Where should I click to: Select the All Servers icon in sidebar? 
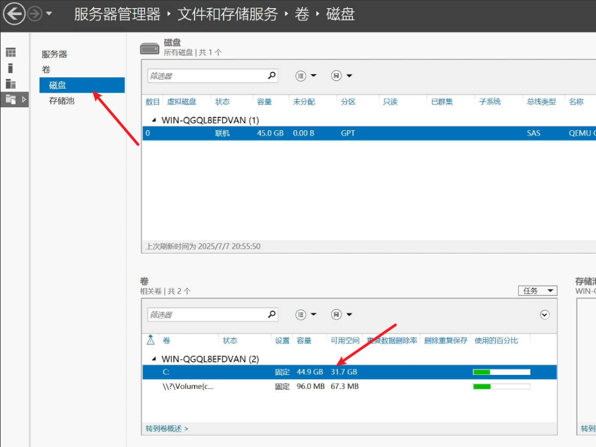pos(11,84)
